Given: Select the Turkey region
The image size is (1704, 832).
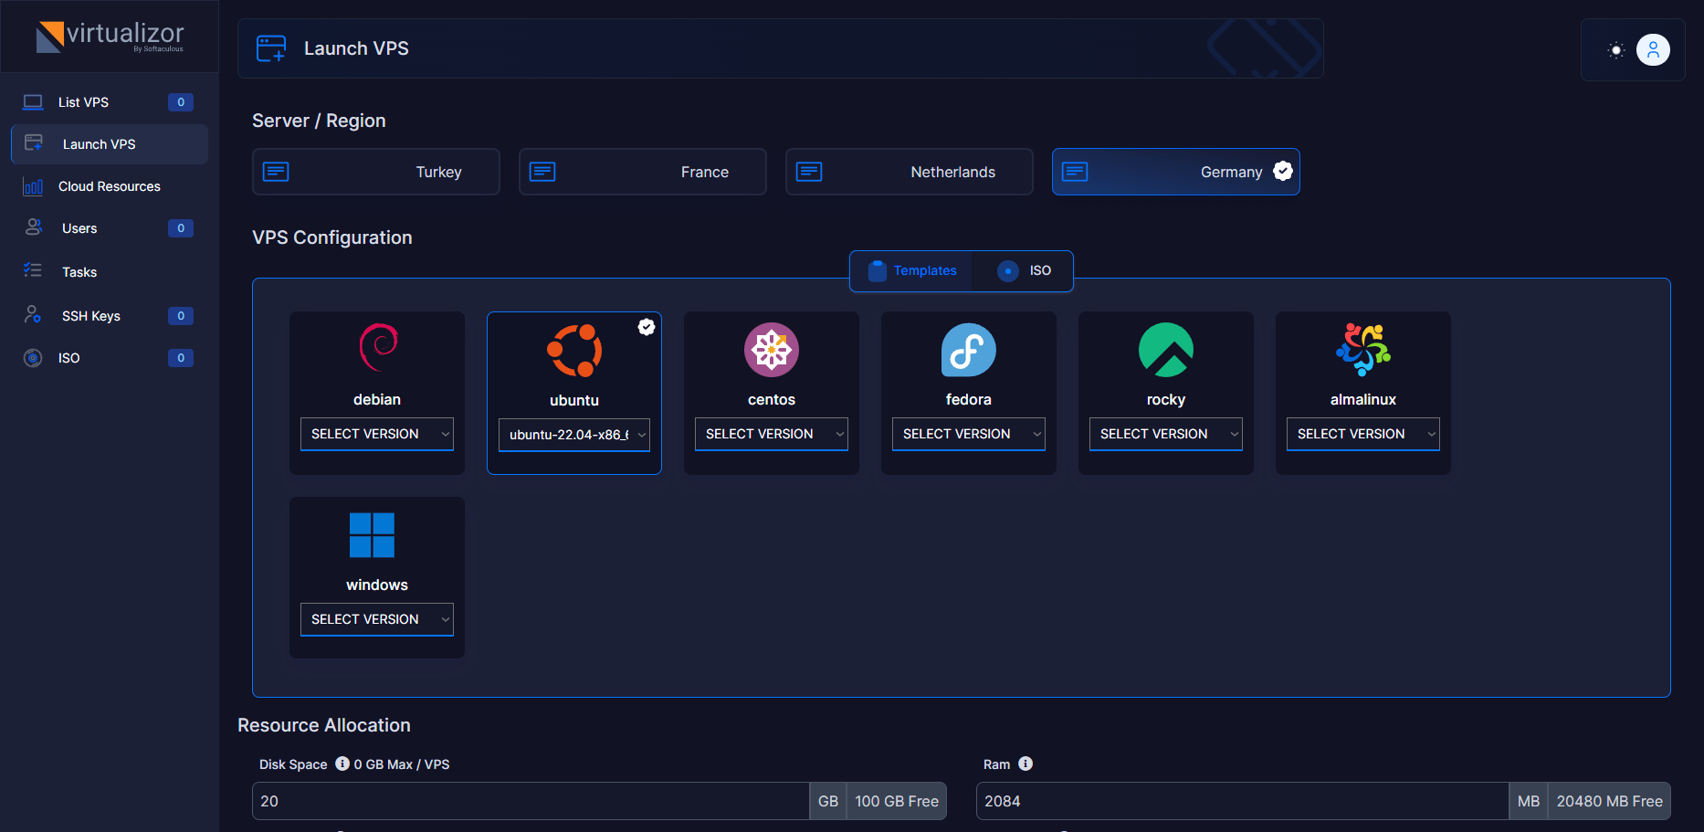Looking at the screenshot, I should [376, 172].
